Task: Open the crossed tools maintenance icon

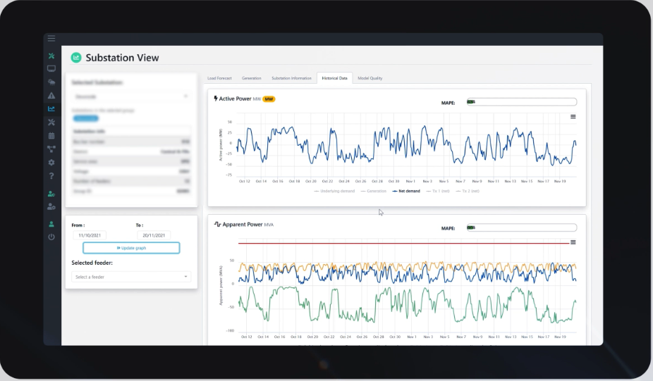Action: tap(51, 123)
